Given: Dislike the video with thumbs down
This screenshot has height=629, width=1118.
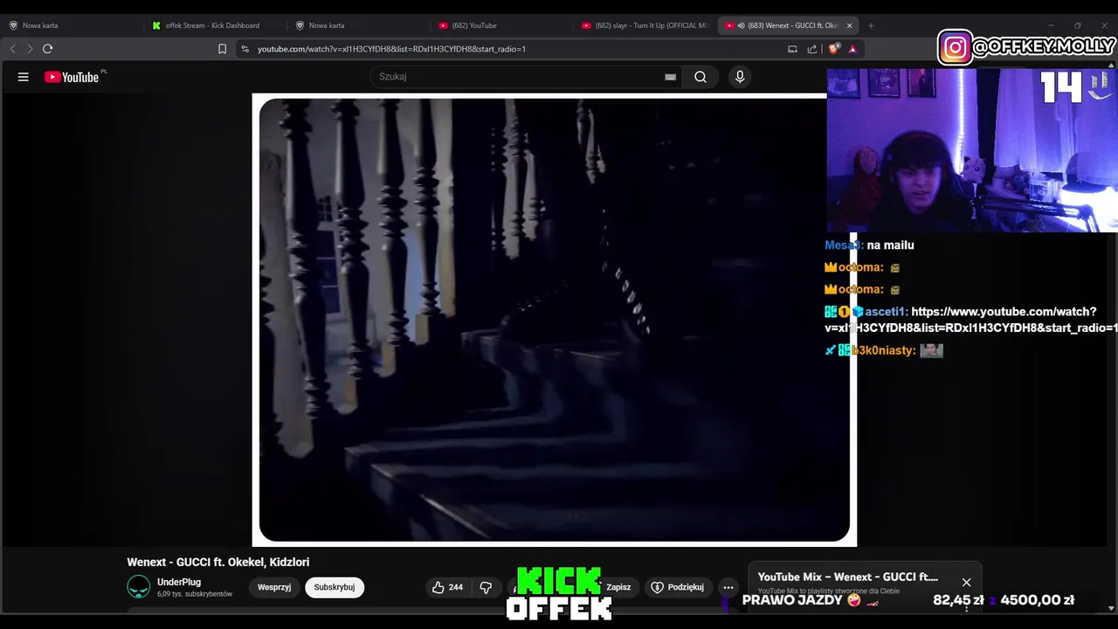Looking at the screenshot, I should 487,587.
